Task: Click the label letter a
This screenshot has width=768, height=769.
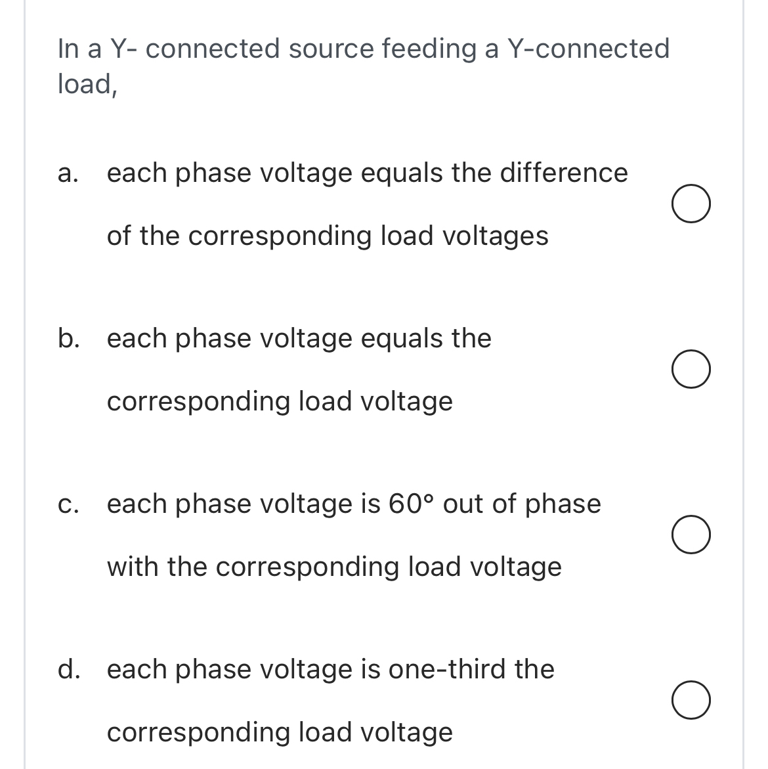Action: 66,173
